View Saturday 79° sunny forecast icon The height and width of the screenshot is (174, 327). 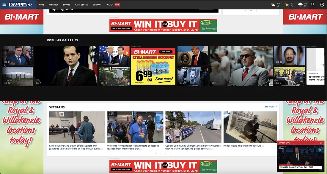click(x=287, y=4)
